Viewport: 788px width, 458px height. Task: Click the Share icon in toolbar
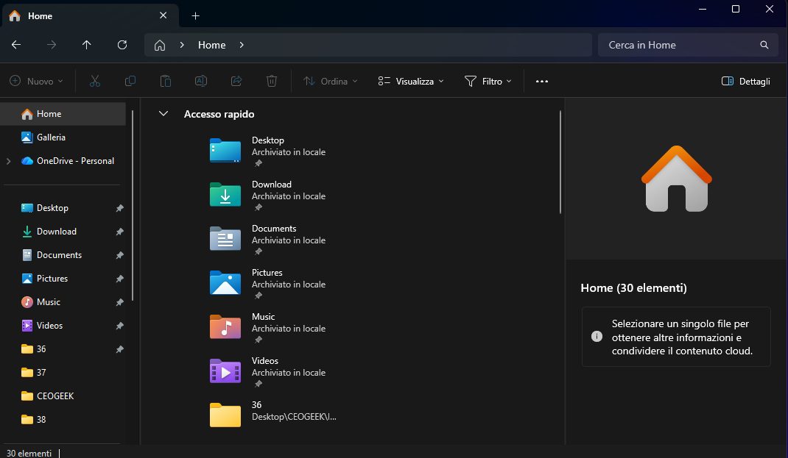pos(236,82)
